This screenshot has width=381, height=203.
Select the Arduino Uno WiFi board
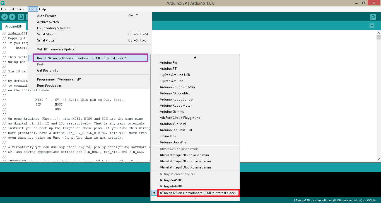tap(195, 142)
